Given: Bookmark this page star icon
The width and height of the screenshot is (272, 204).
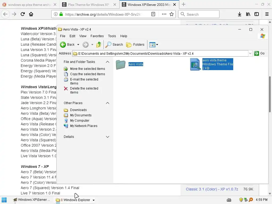Looking at the screenshot, I should click(172, 14).
